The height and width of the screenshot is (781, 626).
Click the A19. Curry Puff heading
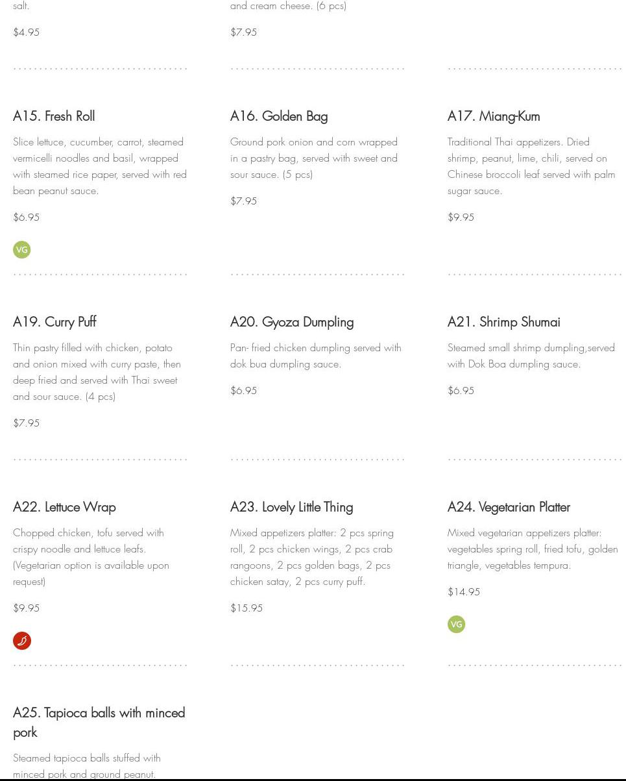54,322
